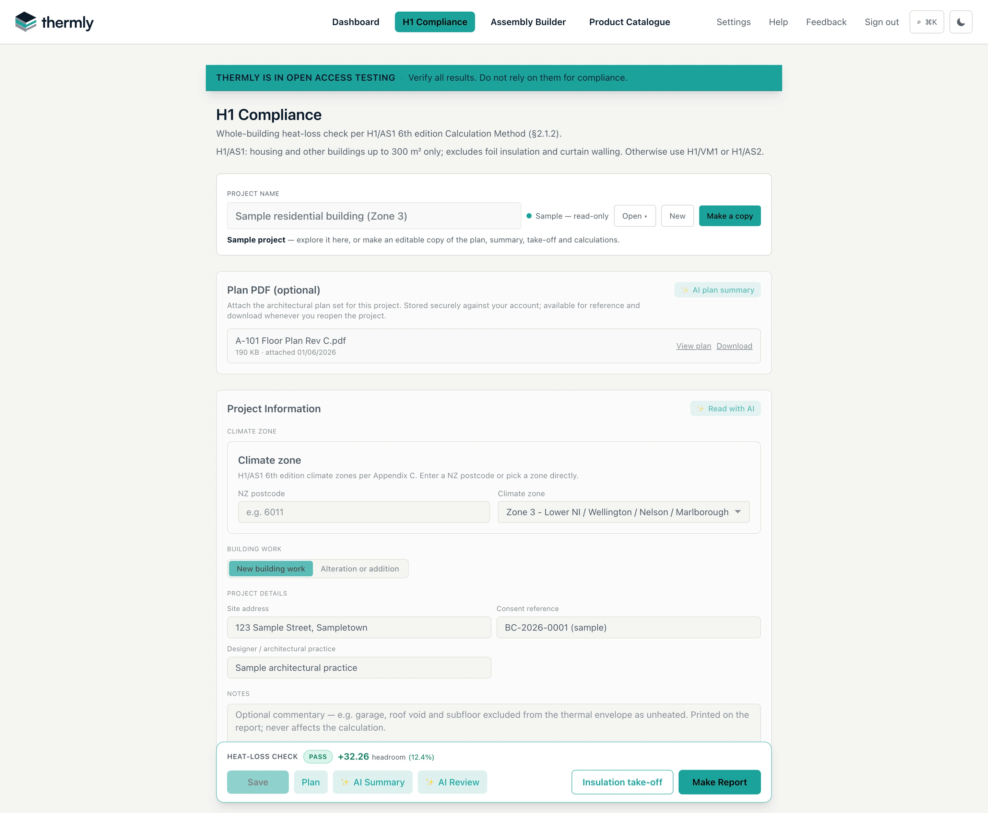Click the sparkle icon on AI plan summary
Viewport: 988px width, 813px height.
pos(685,290)
